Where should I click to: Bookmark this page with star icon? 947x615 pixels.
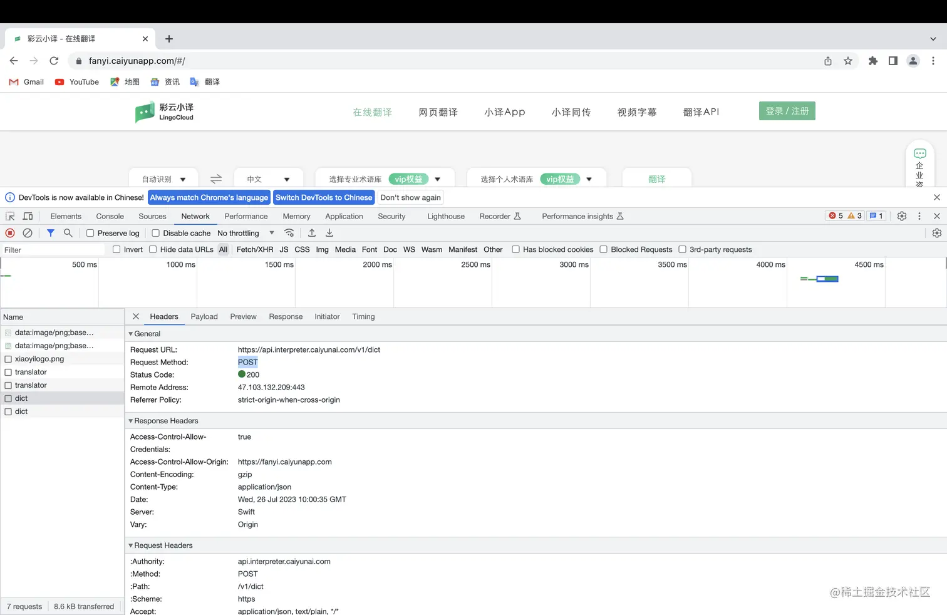(848, 61)
